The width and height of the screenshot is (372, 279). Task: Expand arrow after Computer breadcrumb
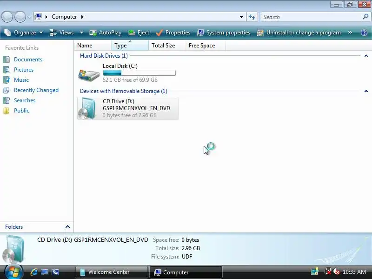[x=82, y=17]
